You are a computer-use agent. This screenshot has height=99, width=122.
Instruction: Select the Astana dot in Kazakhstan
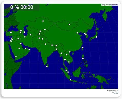click(x=43, y=21)
